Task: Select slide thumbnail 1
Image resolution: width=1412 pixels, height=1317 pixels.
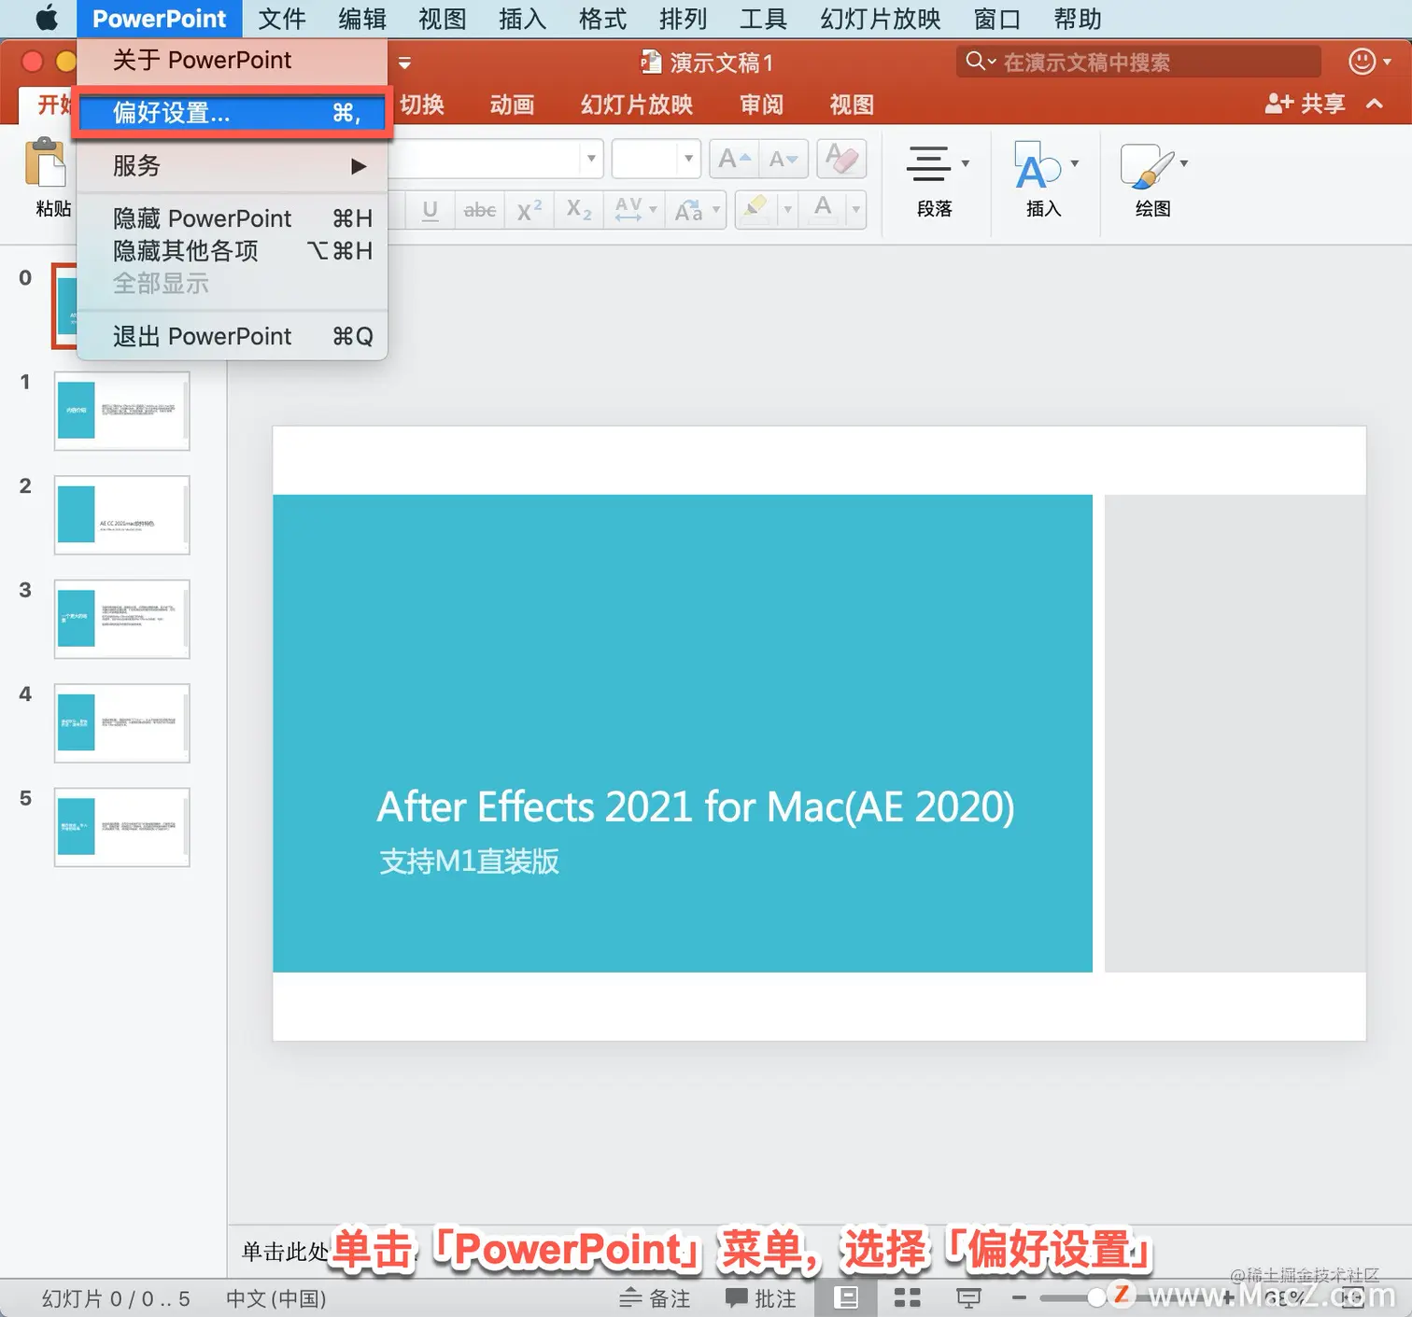Action: (x=121, y=411)
